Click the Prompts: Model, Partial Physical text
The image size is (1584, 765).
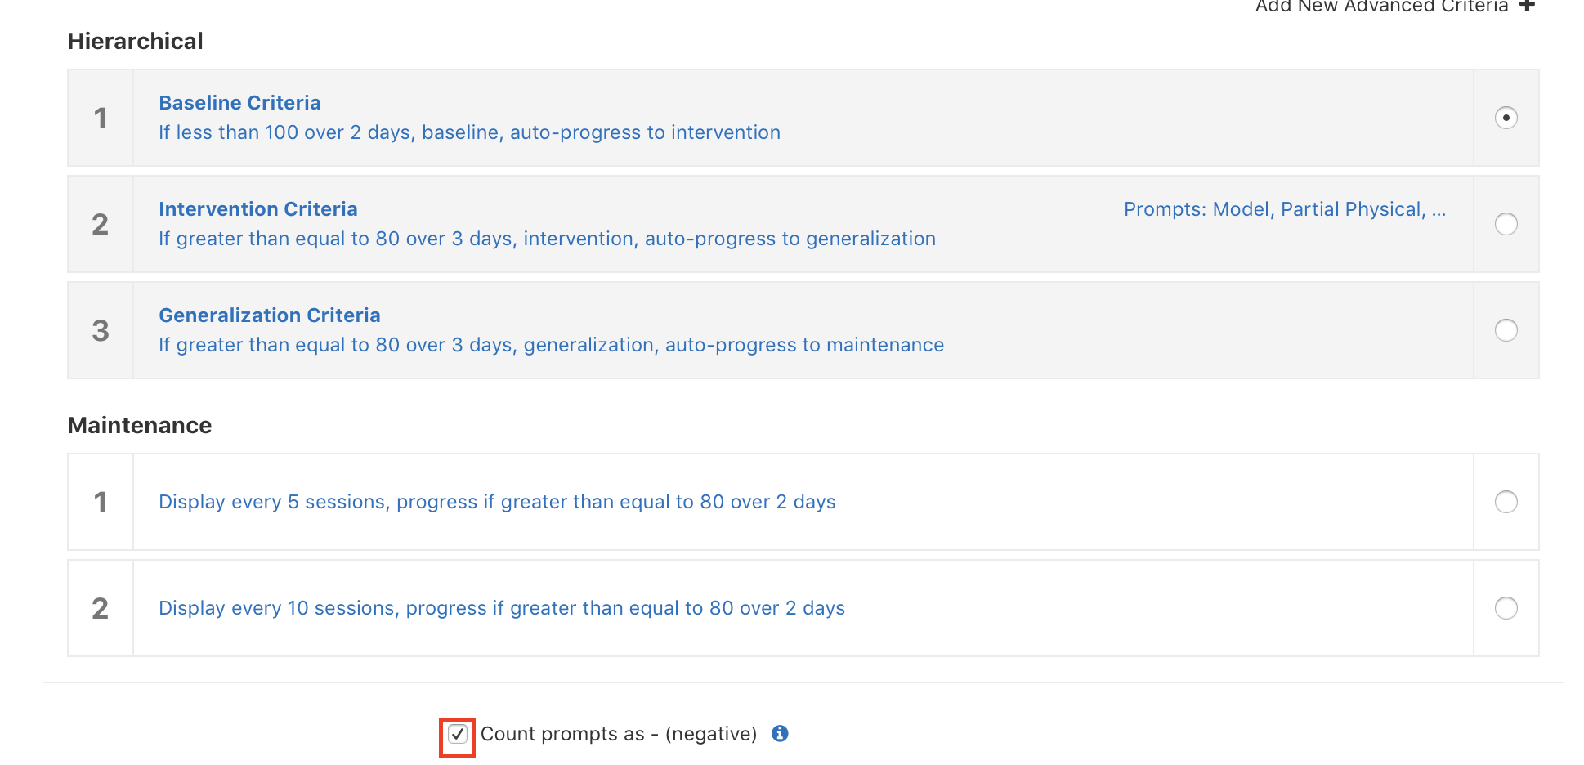[1285, 209]
